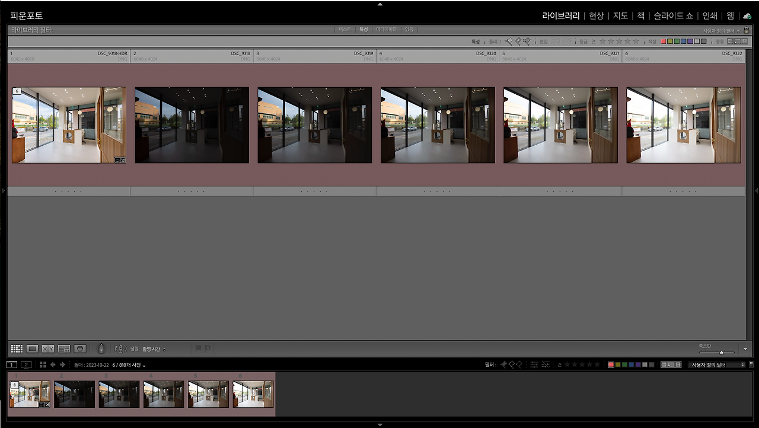Select the 특성 library filter
Viewport: 759px width, 428px height.
coord(363,30)
